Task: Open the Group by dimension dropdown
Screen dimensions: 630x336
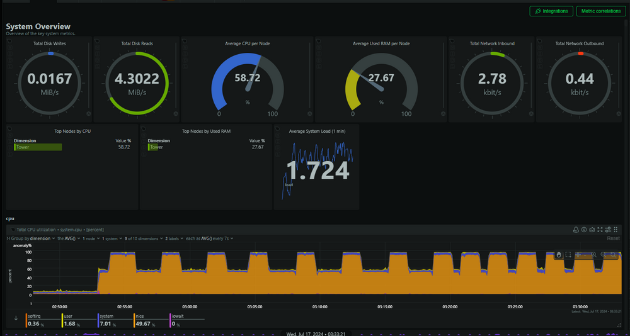Action: pyautogui.click(x=33, y=238)
